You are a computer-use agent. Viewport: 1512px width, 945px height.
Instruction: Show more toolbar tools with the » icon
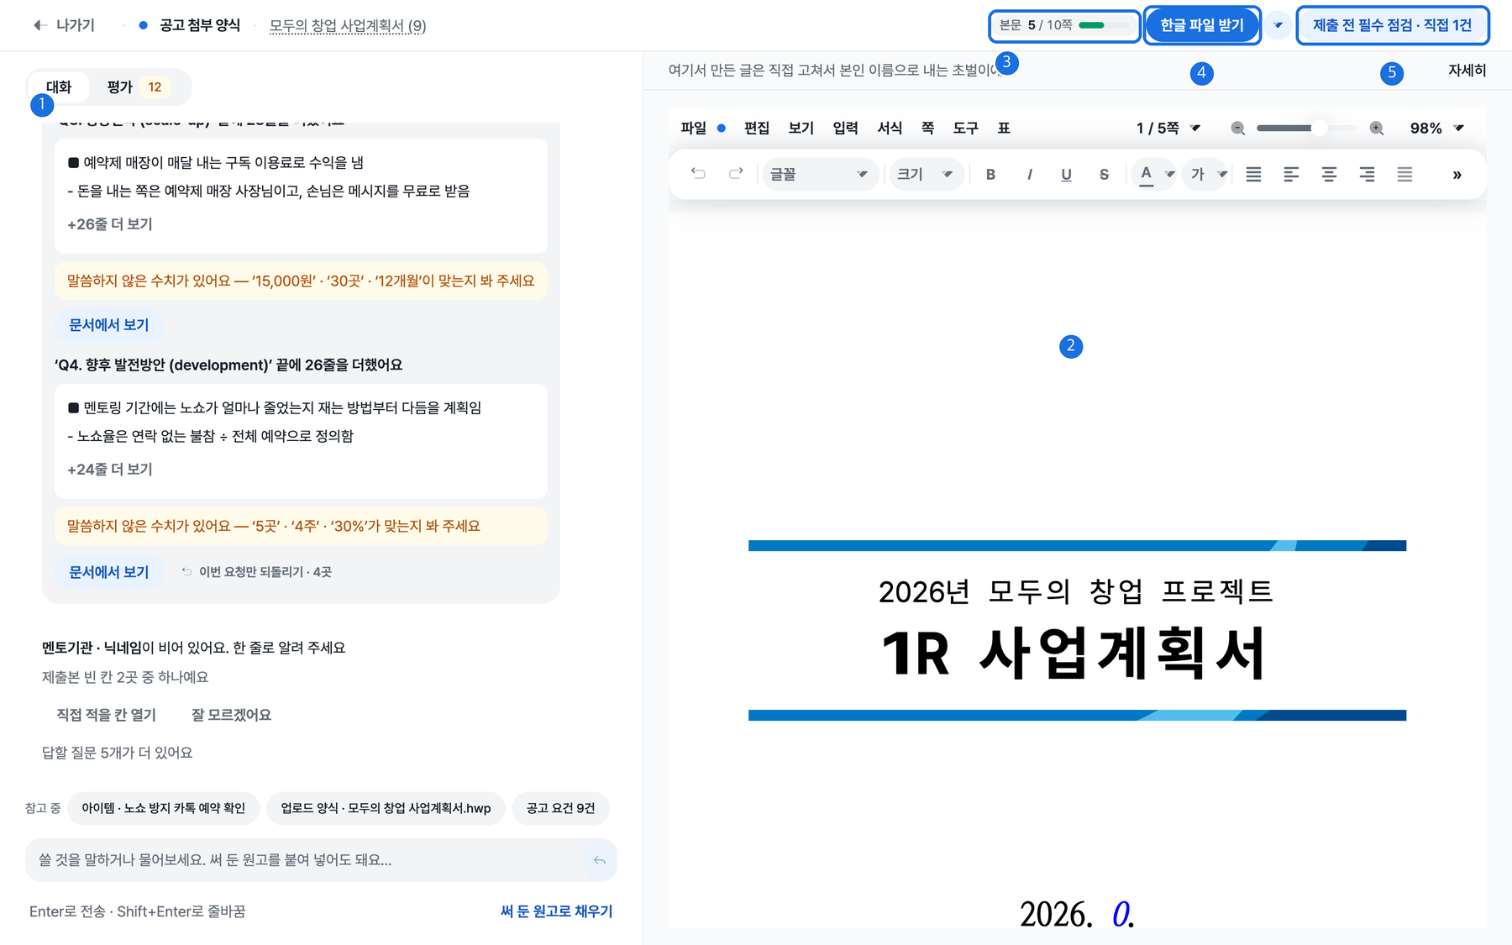point(1457,175)
